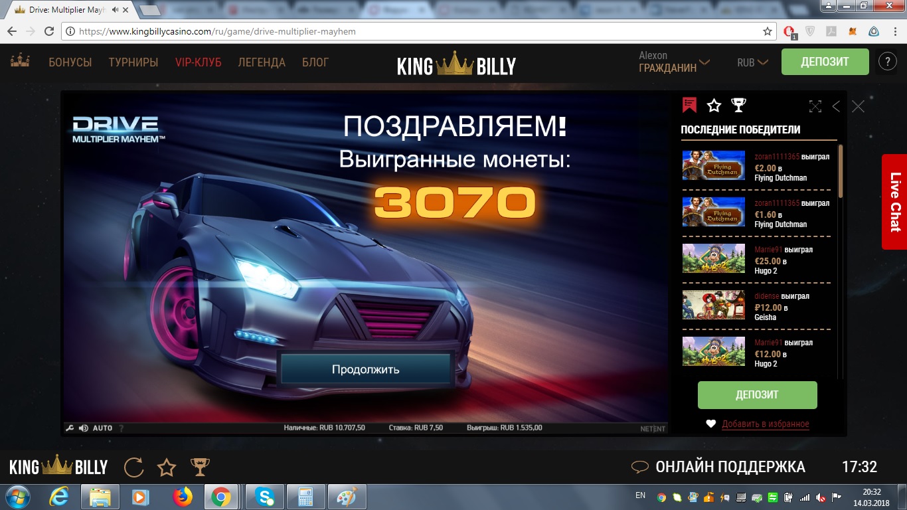Click the Выигрыш: RUB 1.535,00 status text
Viewport: 907px width, 510px height.
(505, 428)
